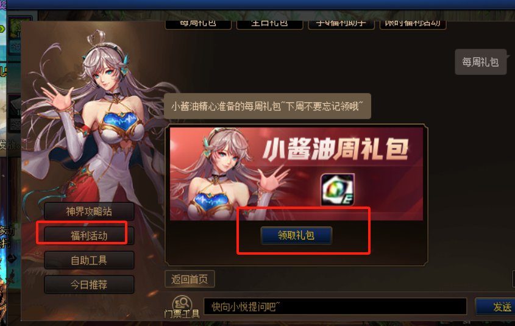Open the 福利活动 sidebar menu

(89, 235)
